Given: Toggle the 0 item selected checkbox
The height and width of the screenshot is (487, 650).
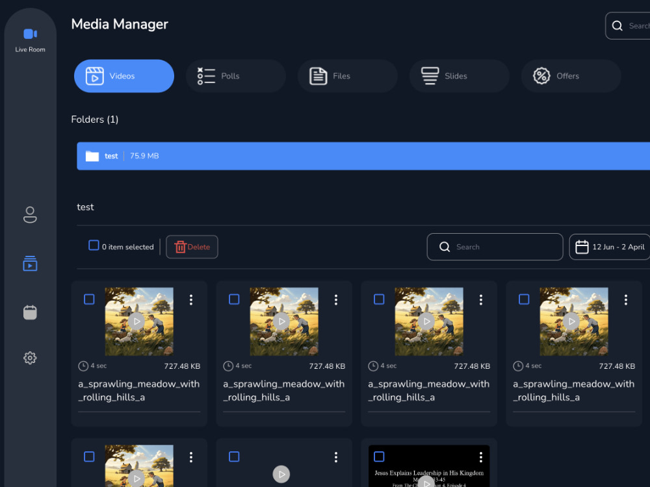Looking at the screenshot, I should coord(94,245).
